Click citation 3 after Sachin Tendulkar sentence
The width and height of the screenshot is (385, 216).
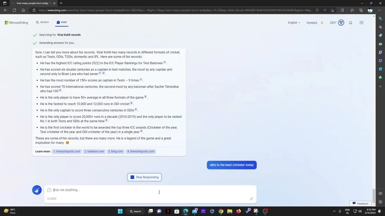[60, 90]
